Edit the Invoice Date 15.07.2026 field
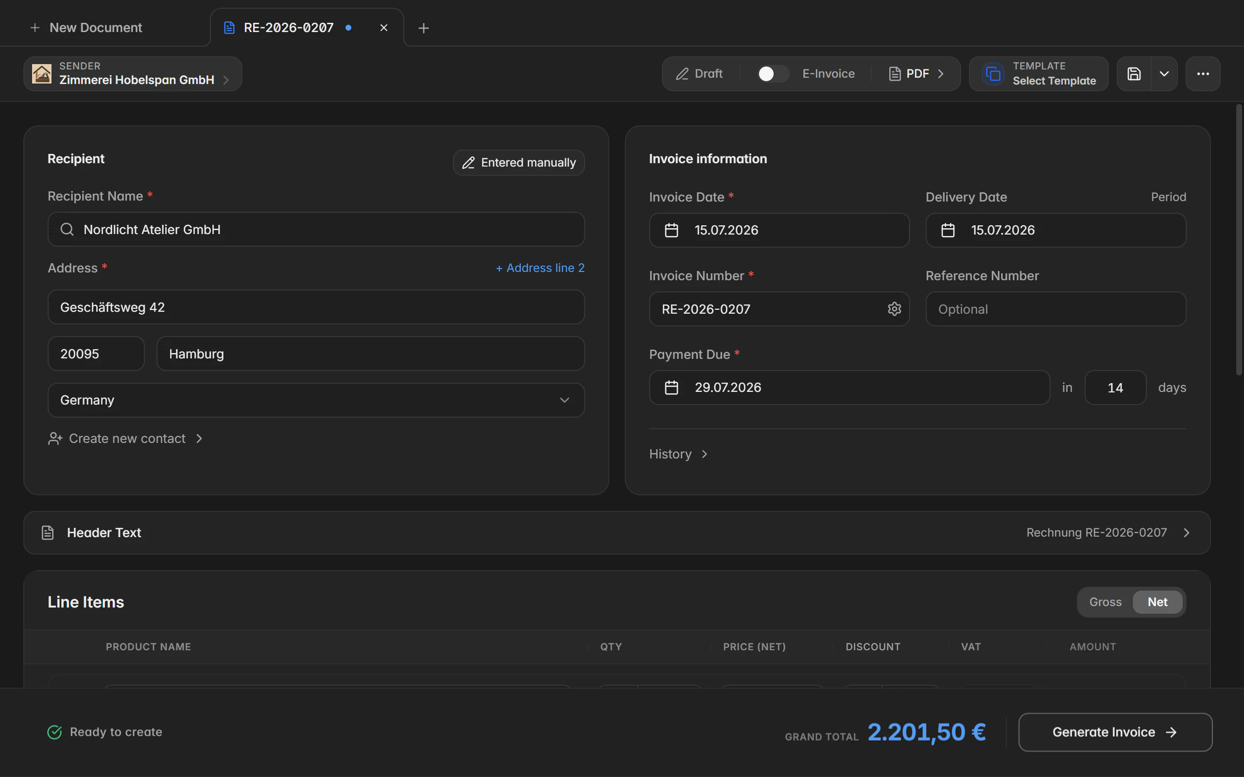 point(779,230)
